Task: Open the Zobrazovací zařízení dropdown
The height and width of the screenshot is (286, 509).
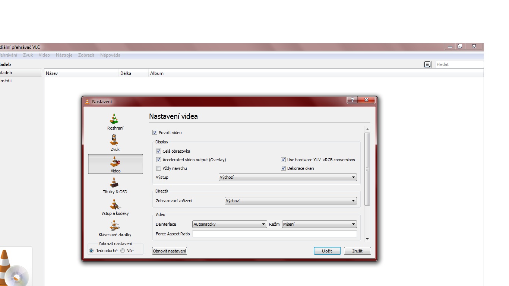Action: pos(290,201)
